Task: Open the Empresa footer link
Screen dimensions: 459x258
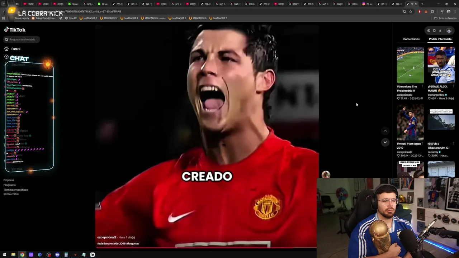Action: (9, 180)
